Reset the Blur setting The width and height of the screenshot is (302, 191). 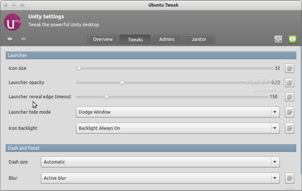(x=290, y=178)
